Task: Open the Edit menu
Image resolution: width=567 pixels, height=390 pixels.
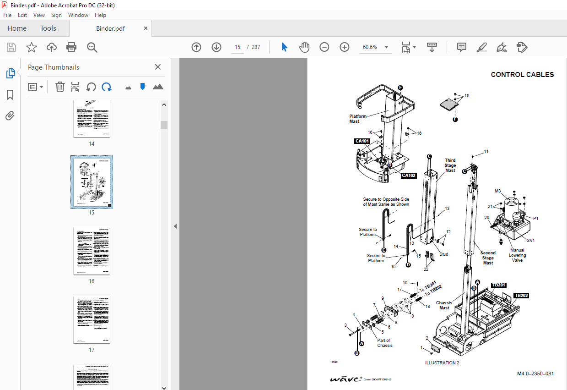Action: [22, 15]
